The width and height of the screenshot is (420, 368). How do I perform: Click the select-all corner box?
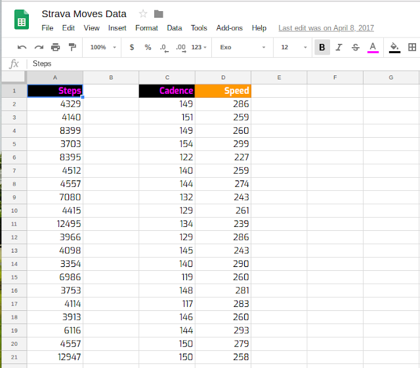[x=14, y=77]
